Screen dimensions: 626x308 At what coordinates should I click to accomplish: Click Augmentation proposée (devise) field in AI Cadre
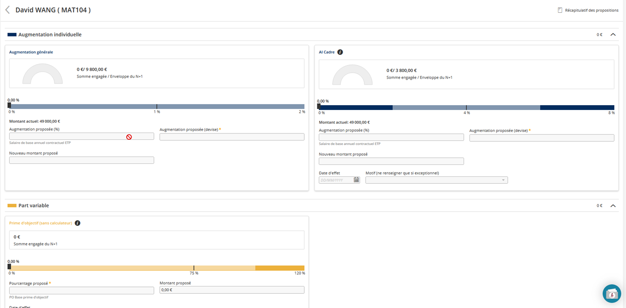click(541, 138)
